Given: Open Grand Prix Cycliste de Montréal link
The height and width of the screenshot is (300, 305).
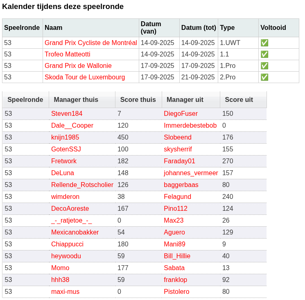Looking at the screenshot, I should tap(90, 43).
